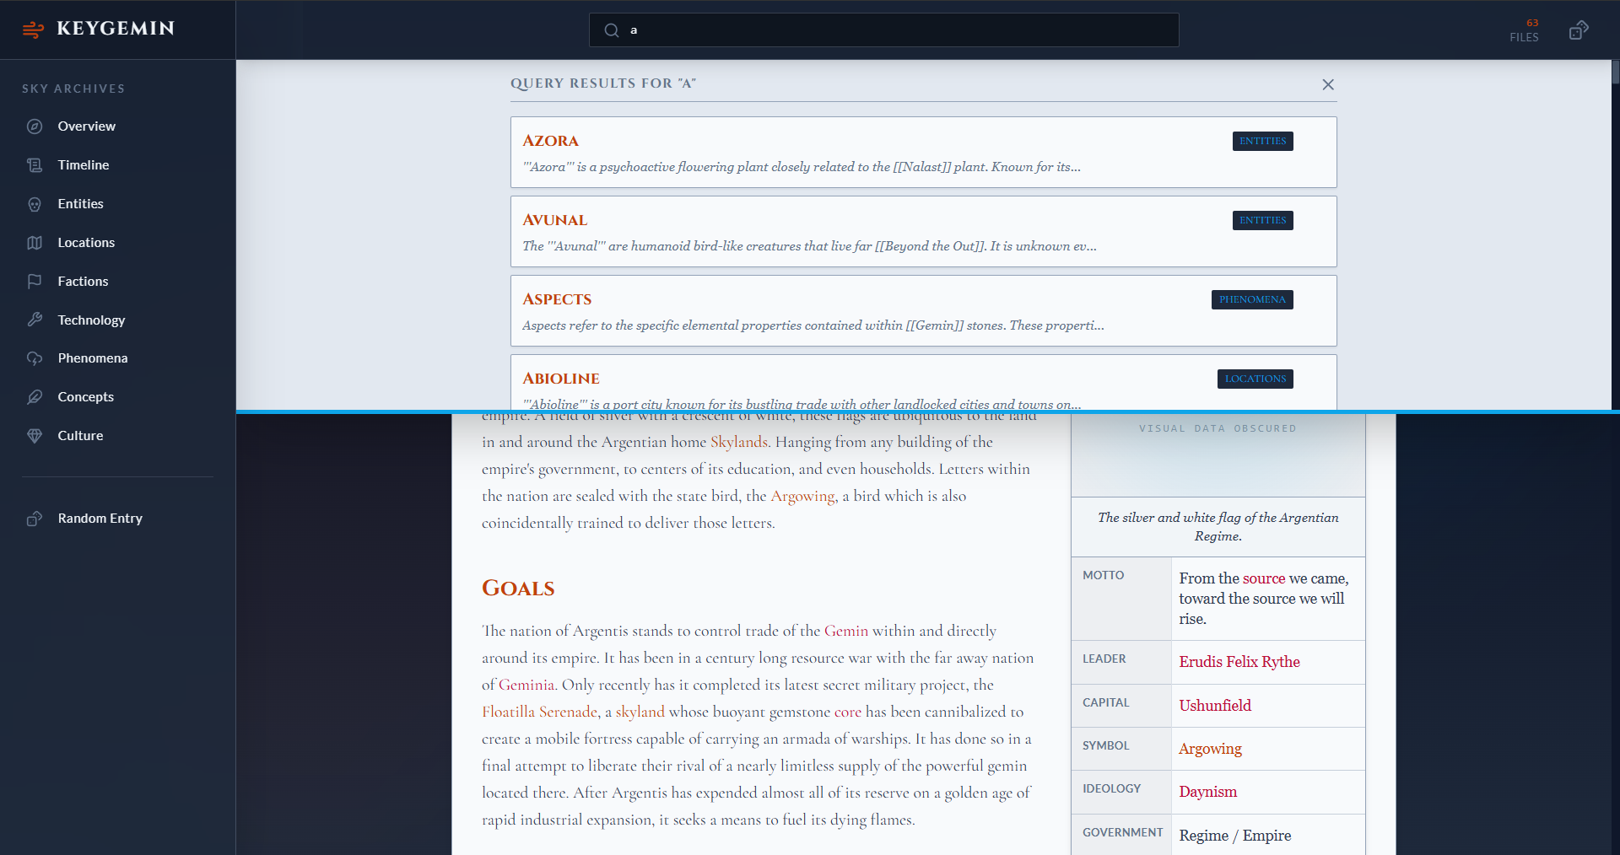
Task: Open the Erudis Felix Rythe leader link
Action: [1239, 662]
